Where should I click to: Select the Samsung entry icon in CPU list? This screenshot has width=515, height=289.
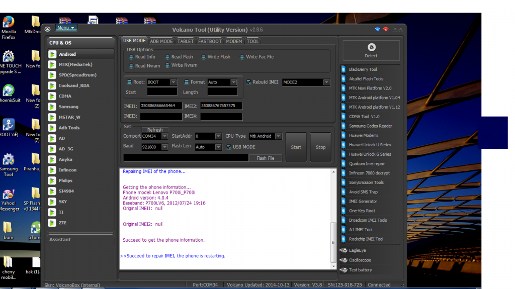tap(52, 107)
